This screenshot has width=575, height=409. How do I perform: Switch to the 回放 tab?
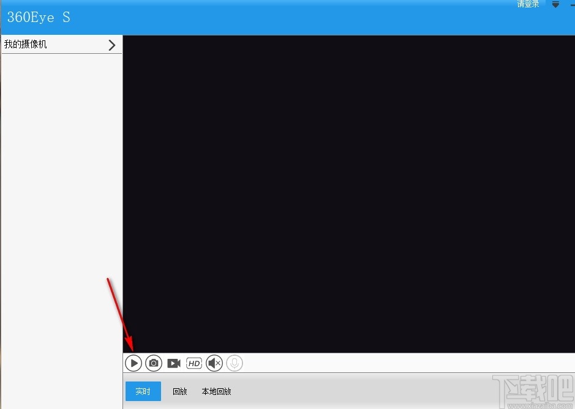(179, 391)
